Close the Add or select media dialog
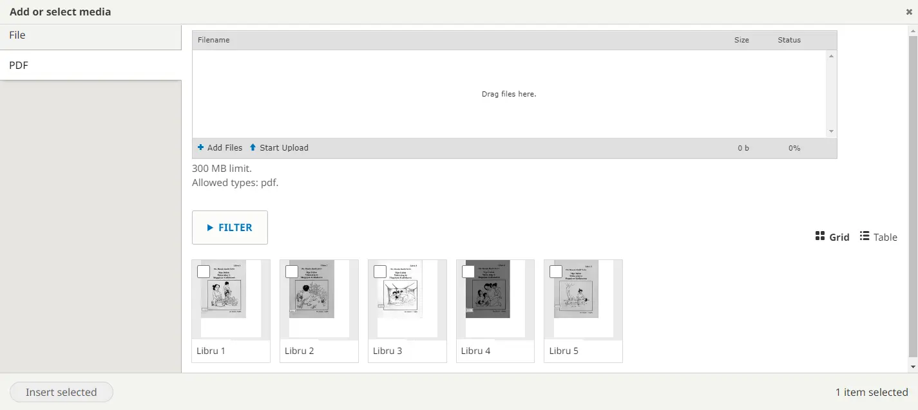The height and width of the screenshot is (410, 918). click(x=909, y=12)
